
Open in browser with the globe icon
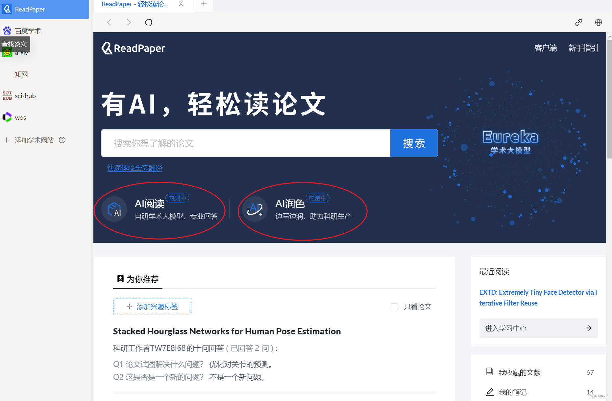[x=599, y=22]
